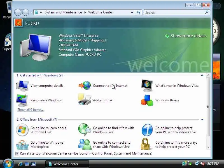Viewport: 224px width, 168px height.
Task: Click the connect and share people icon
Action: coord(85,144)
